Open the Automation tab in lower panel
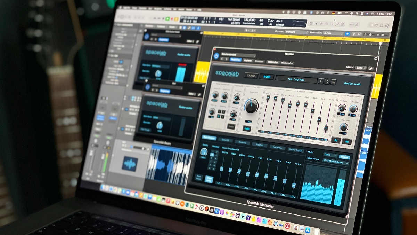417x235 pixels. (277, 147)
